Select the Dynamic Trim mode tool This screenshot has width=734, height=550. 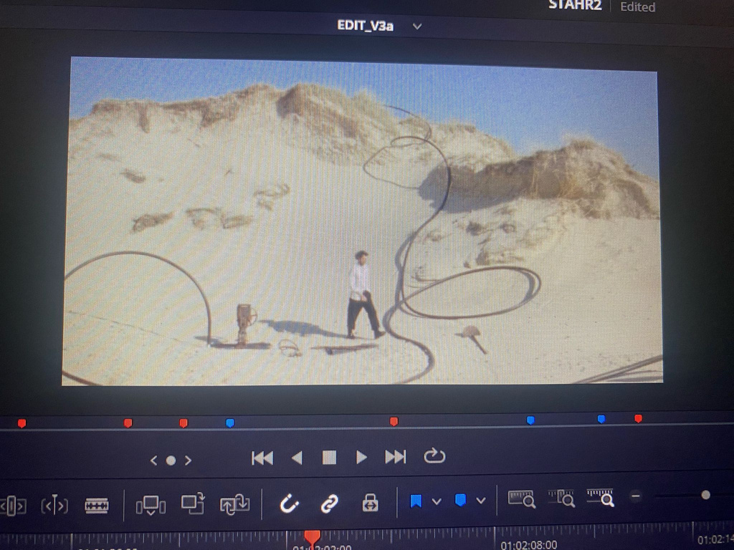click(x=54, y=506)
